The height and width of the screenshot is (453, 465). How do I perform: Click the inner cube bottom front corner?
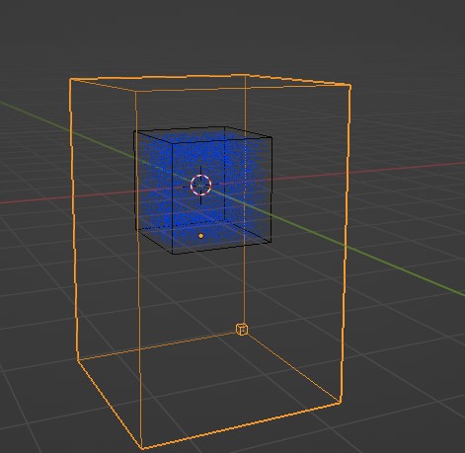point(173,254)
